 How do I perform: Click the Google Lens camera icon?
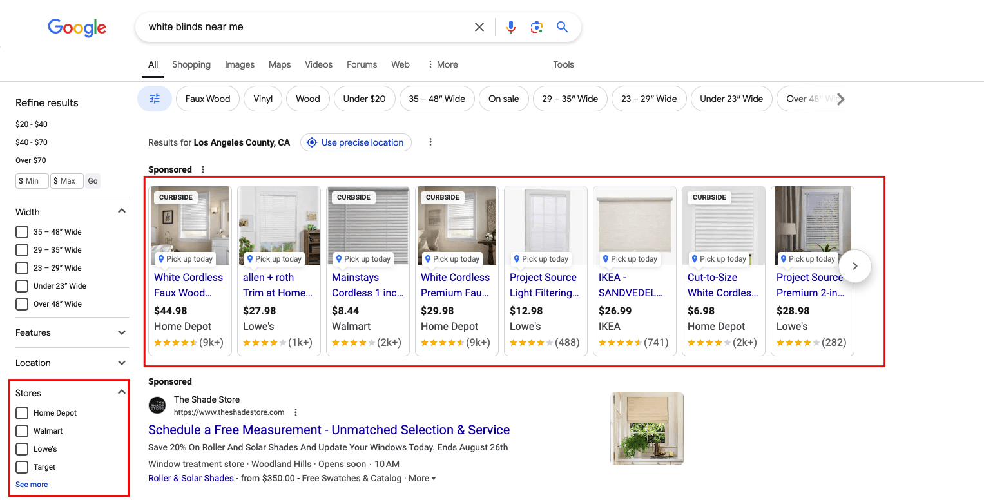pyautogui.click(x=536, y=26)
